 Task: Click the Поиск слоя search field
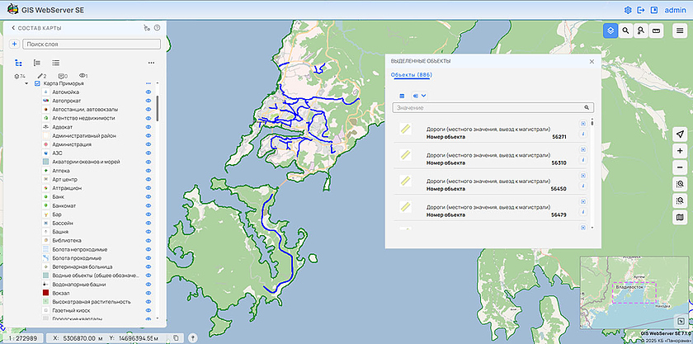coord(91,44)
